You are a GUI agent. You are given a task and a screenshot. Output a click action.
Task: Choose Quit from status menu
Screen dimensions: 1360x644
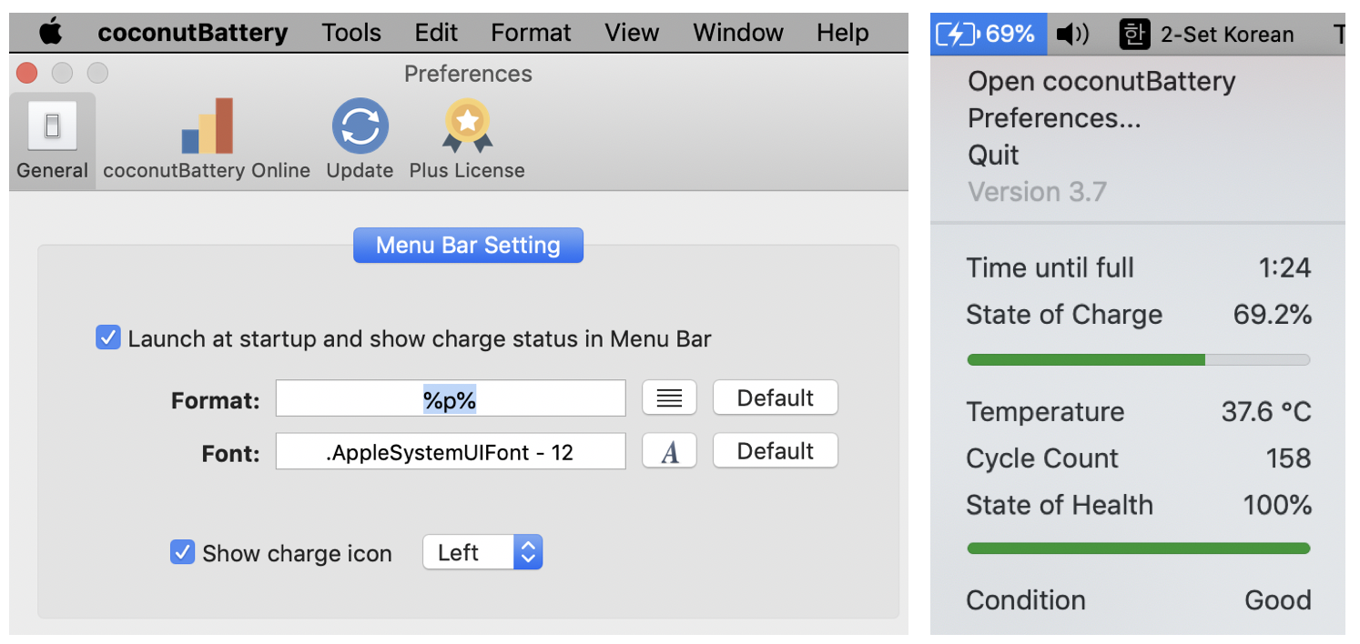click(x=993, y=155)
